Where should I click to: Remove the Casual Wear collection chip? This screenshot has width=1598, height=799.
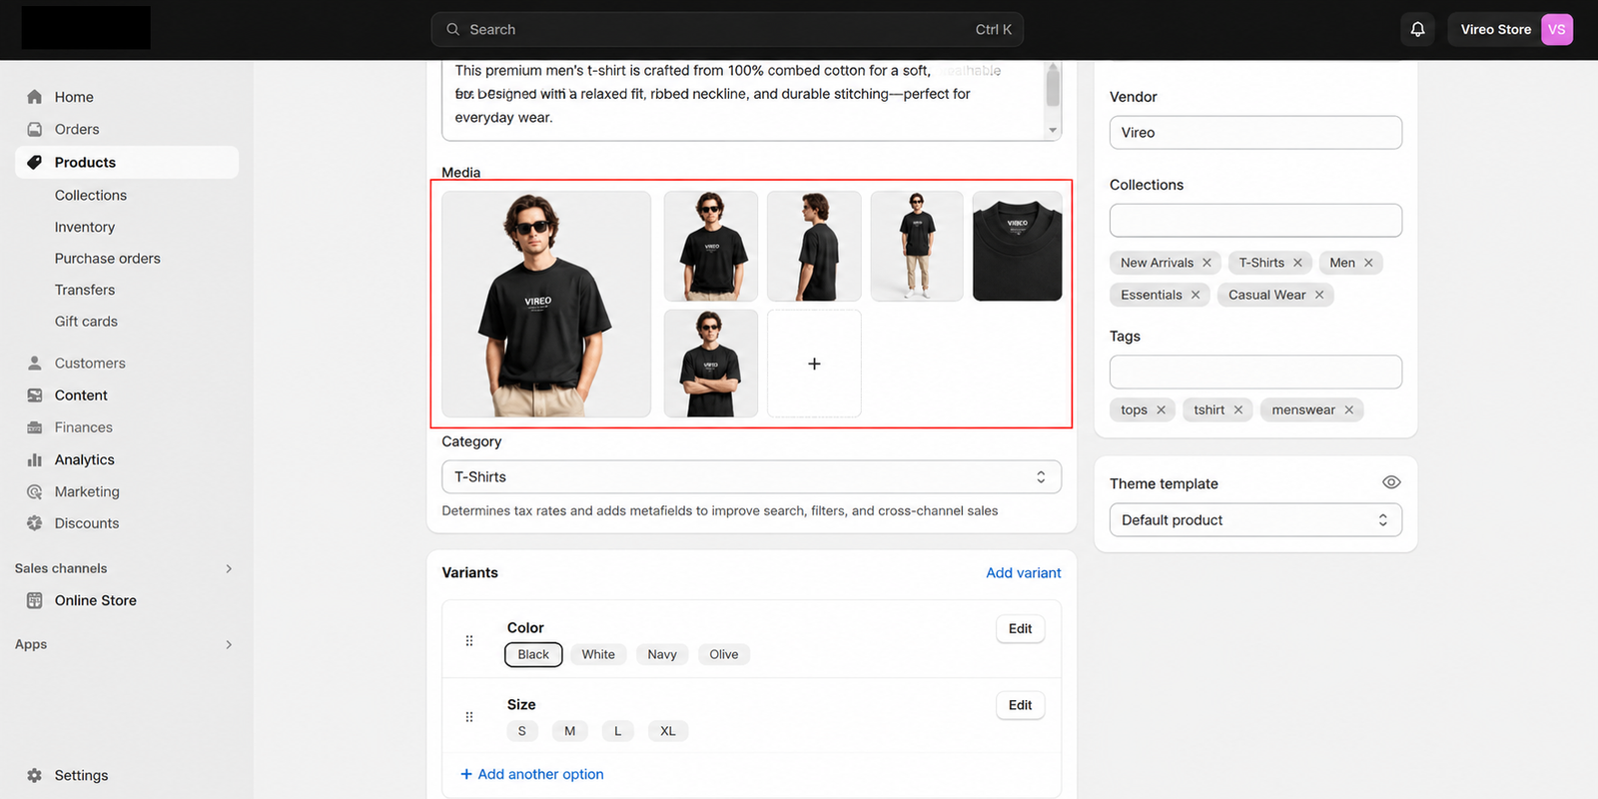[1319, 295]
